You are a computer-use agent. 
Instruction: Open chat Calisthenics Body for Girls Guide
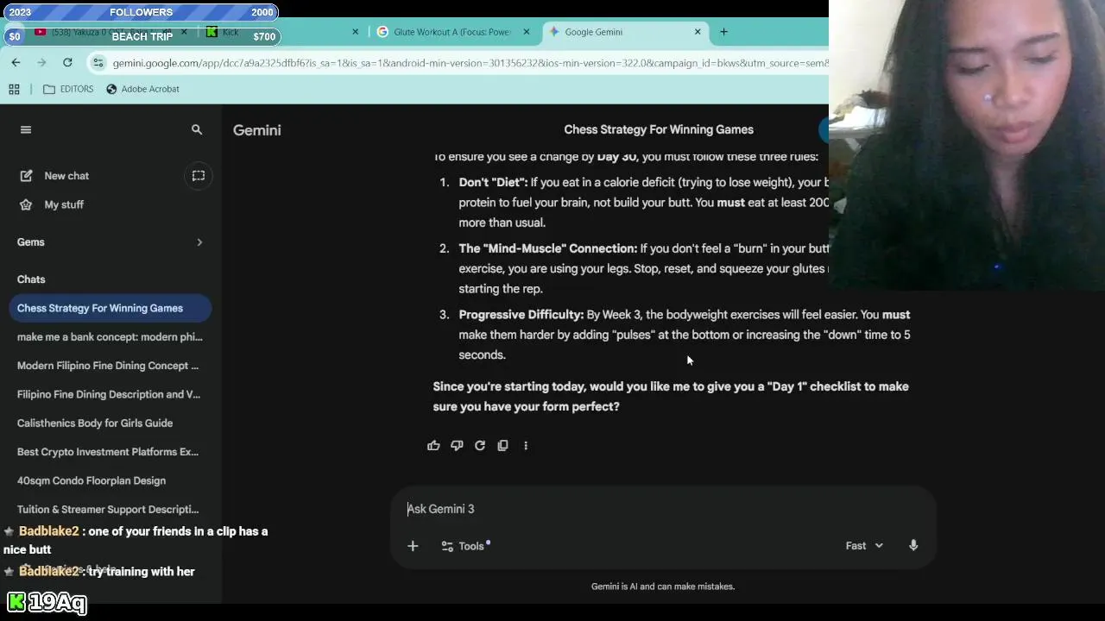tap(110, 423)
